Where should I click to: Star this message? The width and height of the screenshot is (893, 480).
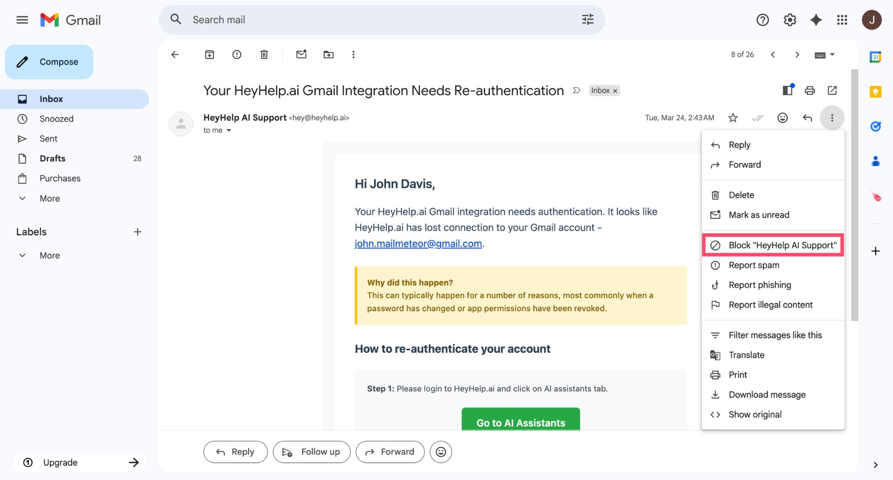click(x=733, y=118)
